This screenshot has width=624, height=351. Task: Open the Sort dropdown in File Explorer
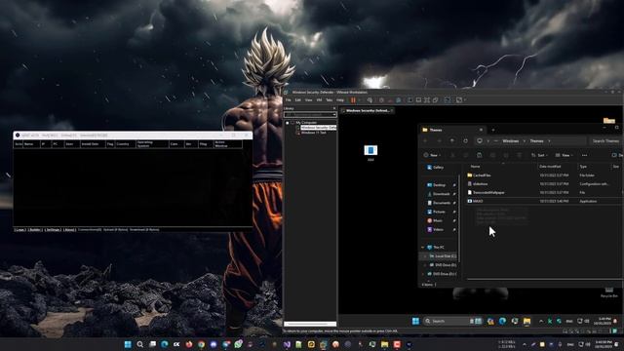539,155
